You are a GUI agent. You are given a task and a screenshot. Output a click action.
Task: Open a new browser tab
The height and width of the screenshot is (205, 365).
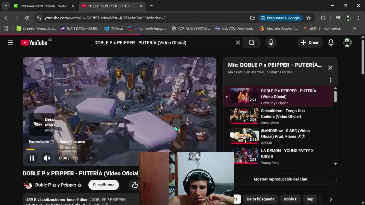[x=151, y=6]
